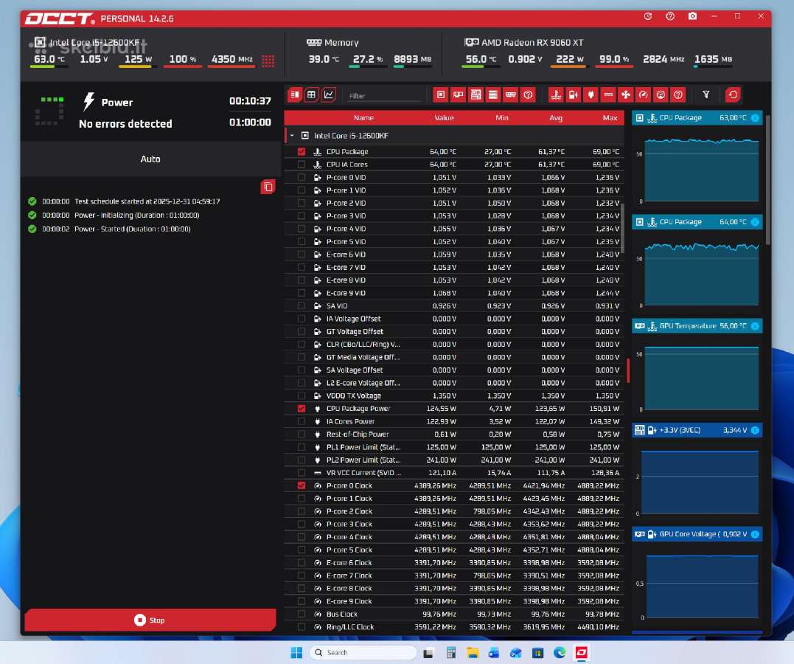Take a screenshot with camera icon

[692, 16]
